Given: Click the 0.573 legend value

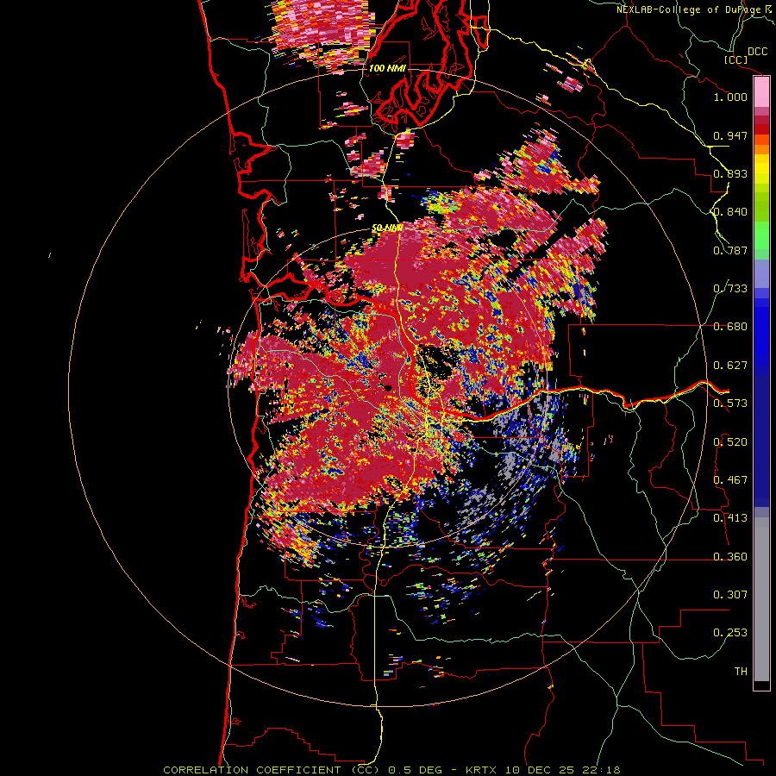Looking at the screenshot, I should point(730,404).
